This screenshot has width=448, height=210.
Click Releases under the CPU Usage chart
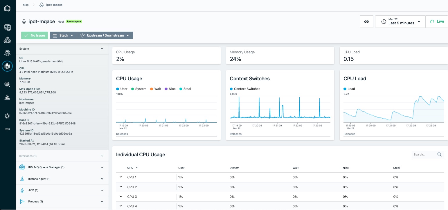click(x=122, y=134)
